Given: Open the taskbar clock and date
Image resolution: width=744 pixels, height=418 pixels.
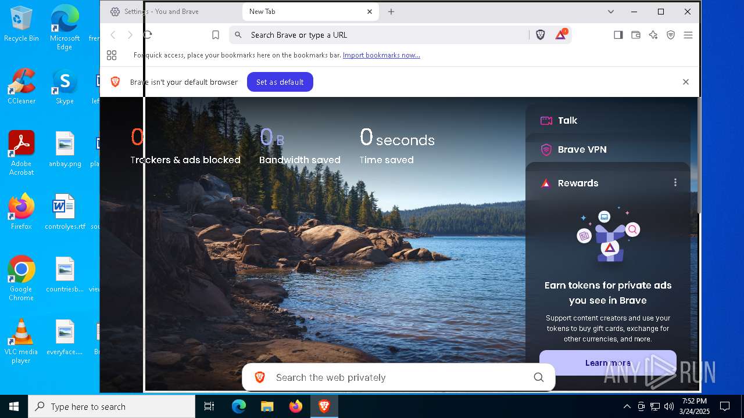Looking at the screenshot, I should pos(695,406).
